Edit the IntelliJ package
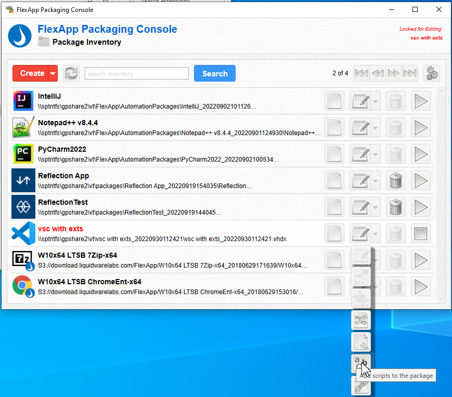 click(x=360, y=101)
